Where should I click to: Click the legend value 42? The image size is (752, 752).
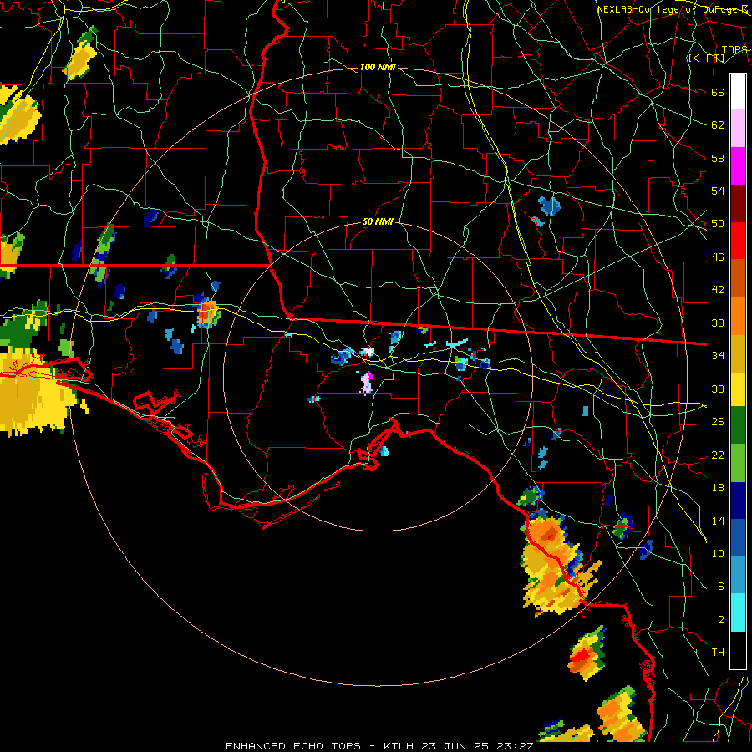coord(718,290)
